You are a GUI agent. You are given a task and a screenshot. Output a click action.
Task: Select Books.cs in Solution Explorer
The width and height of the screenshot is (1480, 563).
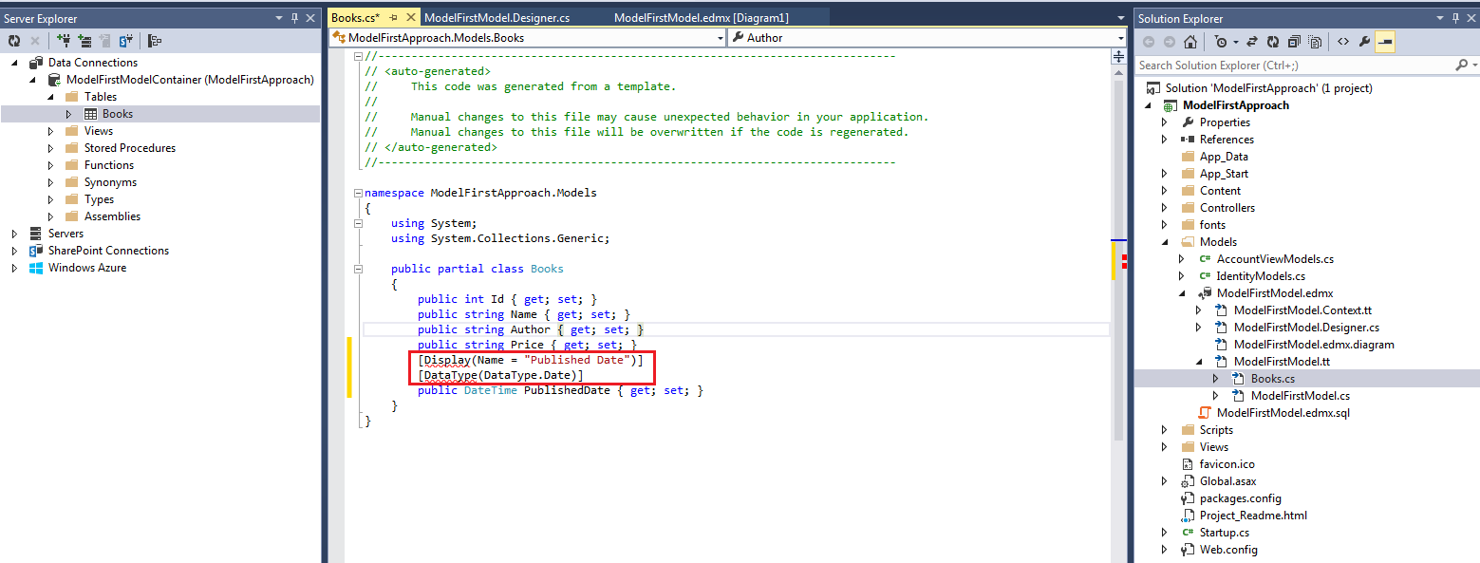coord(1272,379)
